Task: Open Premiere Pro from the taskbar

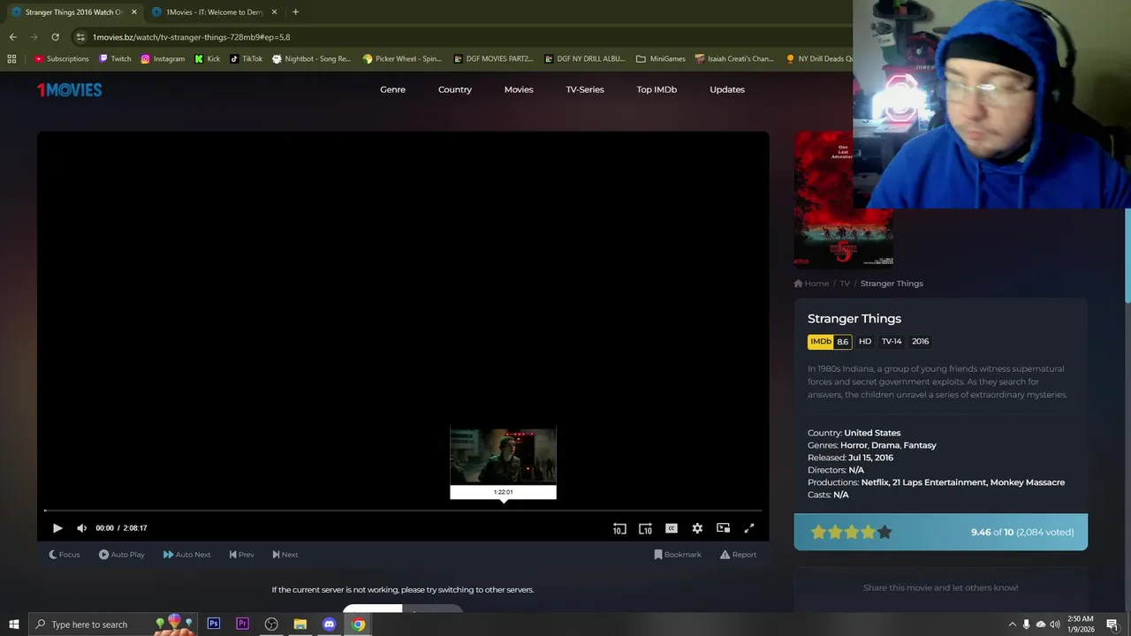Action: (x=242, y=625)
